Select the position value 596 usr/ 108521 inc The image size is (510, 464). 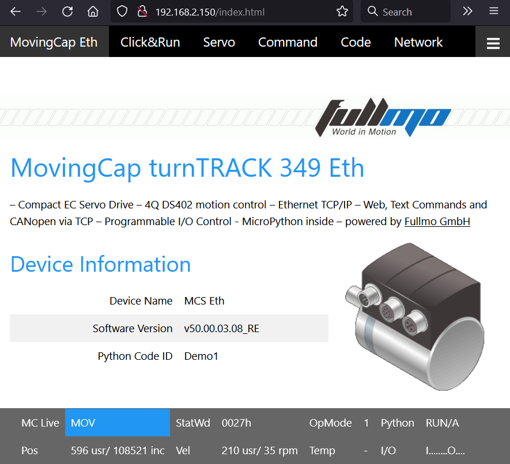(x=118, y=450)
